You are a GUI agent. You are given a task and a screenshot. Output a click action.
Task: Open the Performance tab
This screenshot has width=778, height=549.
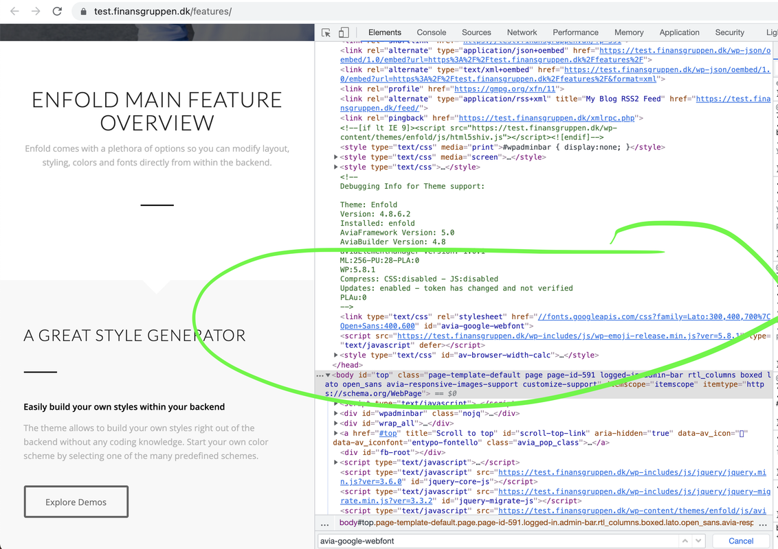coord(575,32)
